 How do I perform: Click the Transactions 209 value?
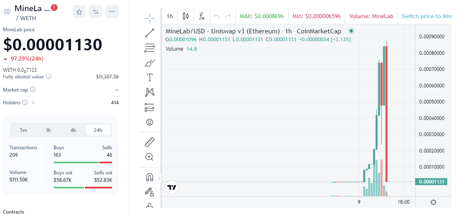point(14,155)
